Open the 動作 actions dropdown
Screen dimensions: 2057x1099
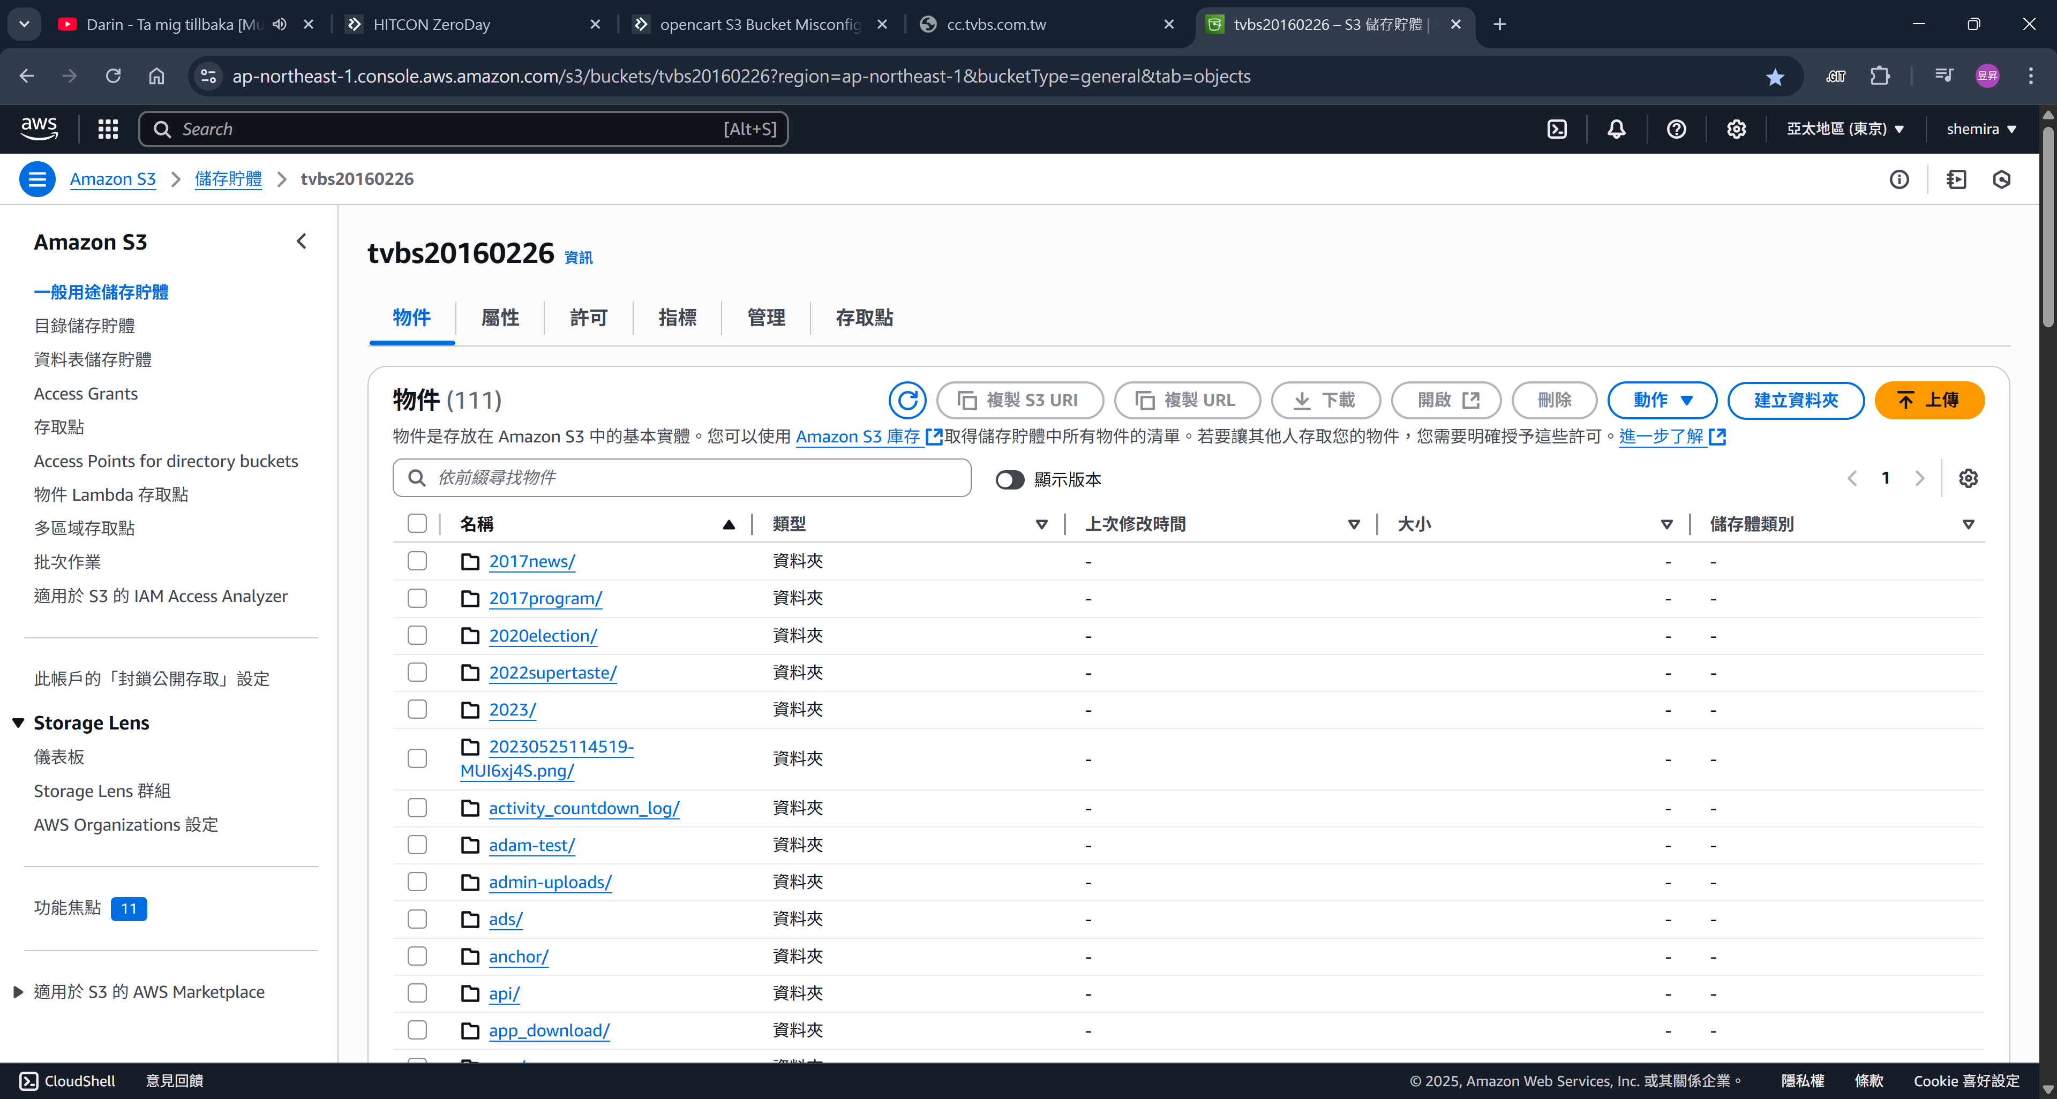1662,400
